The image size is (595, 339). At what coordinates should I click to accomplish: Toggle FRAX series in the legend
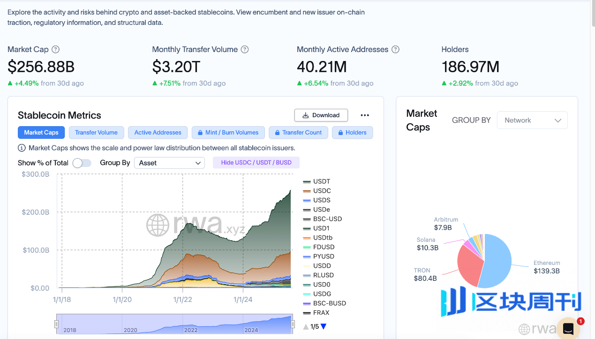[x=316, y=313]
